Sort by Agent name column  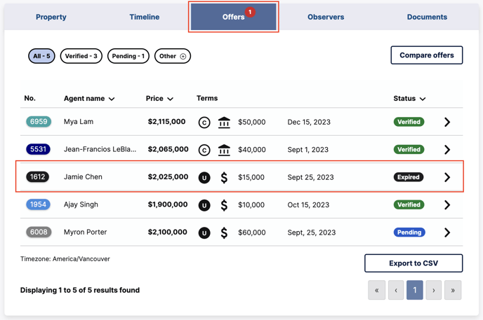(x=89, y=99)
